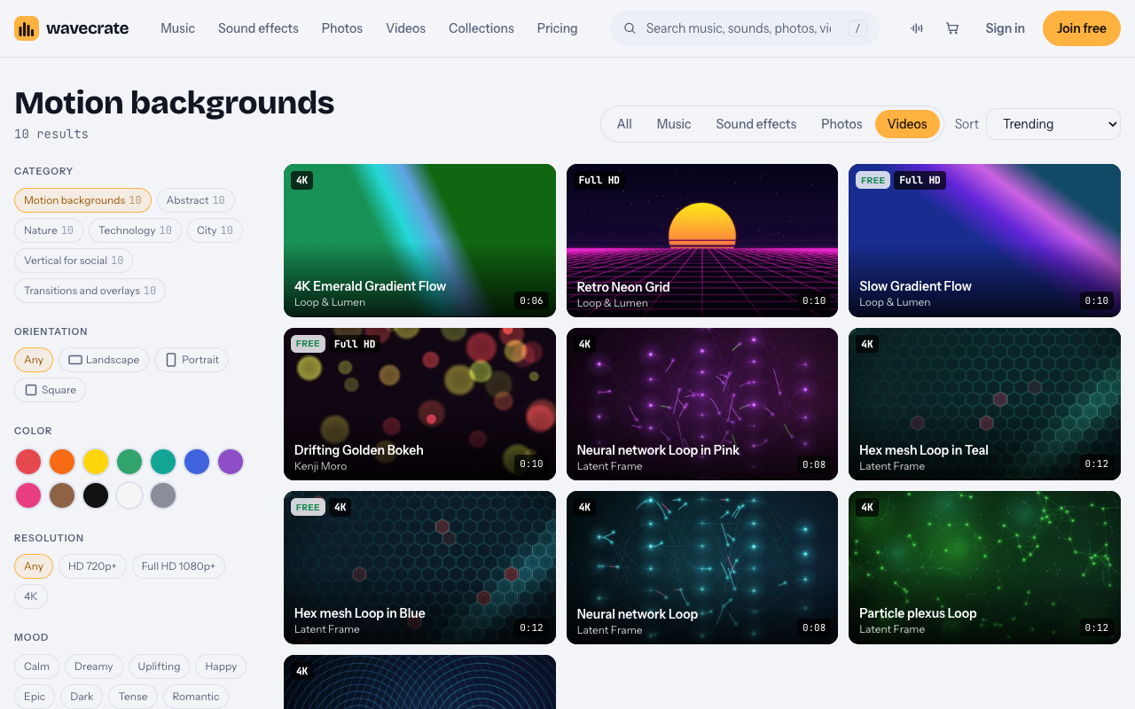Select the Videos results tab
1135x709 pixels.
[x=907, y=124]
